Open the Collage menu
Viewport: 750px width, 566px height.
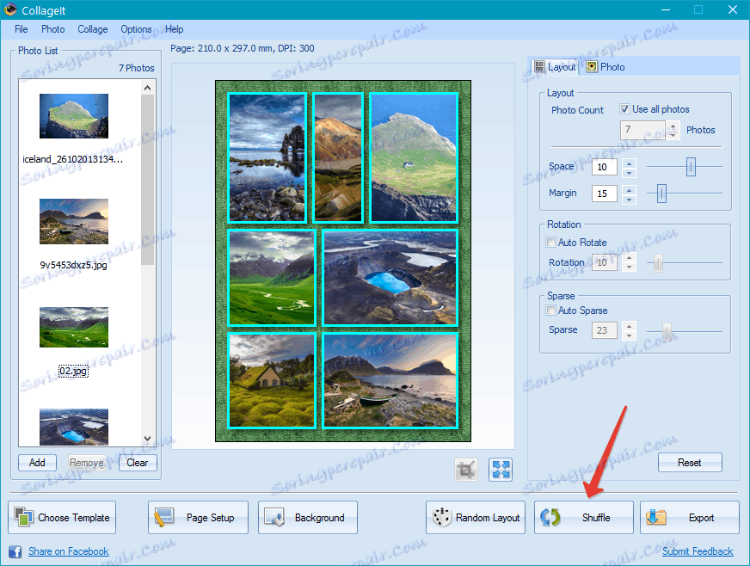tap(93, 29)
